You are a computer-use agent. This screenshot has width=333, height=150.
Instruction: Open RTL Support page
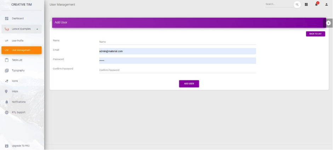[18, 112]
